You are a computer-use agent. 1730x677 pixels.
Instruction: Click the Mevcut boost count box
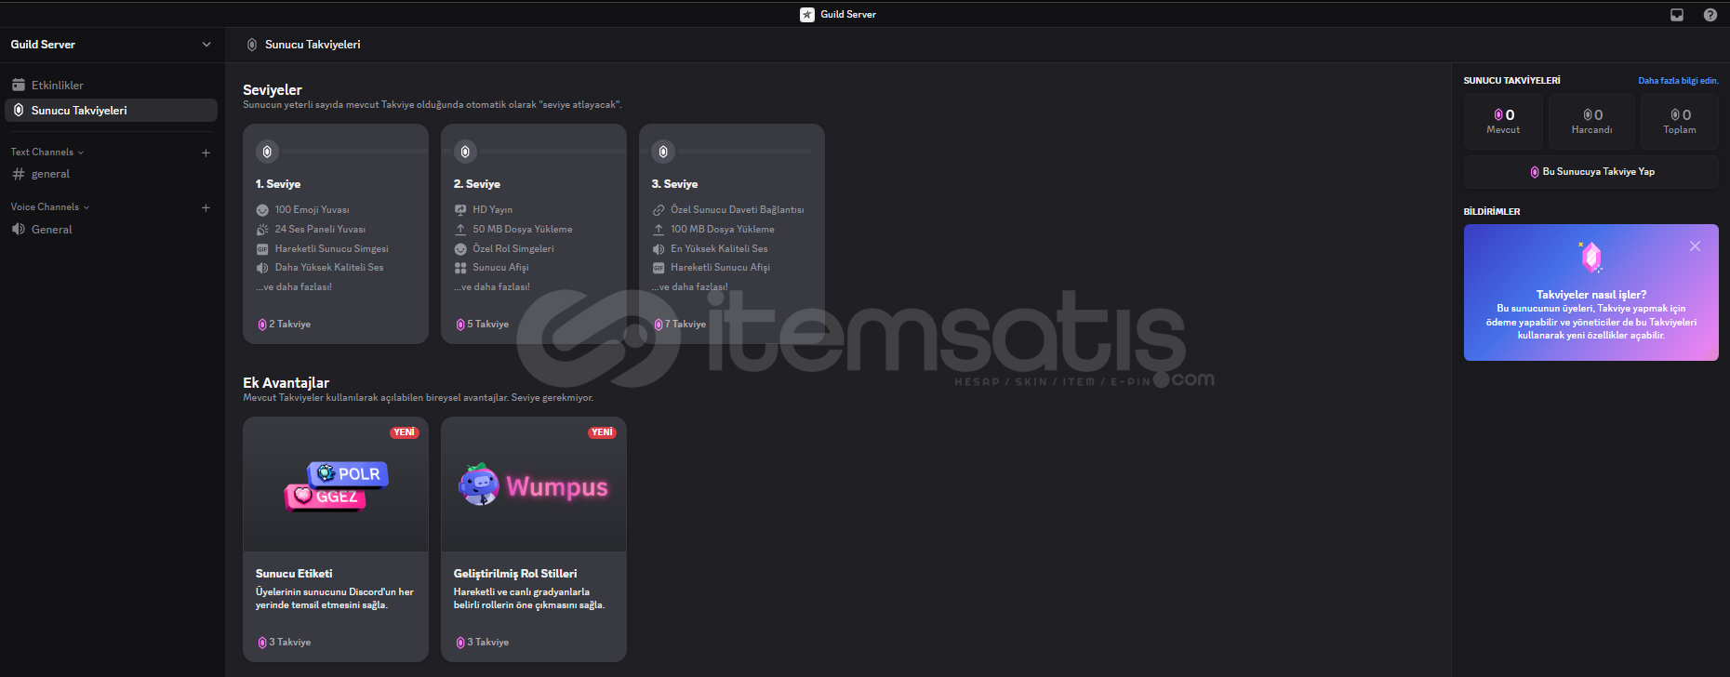click(x=1503, y=121)
